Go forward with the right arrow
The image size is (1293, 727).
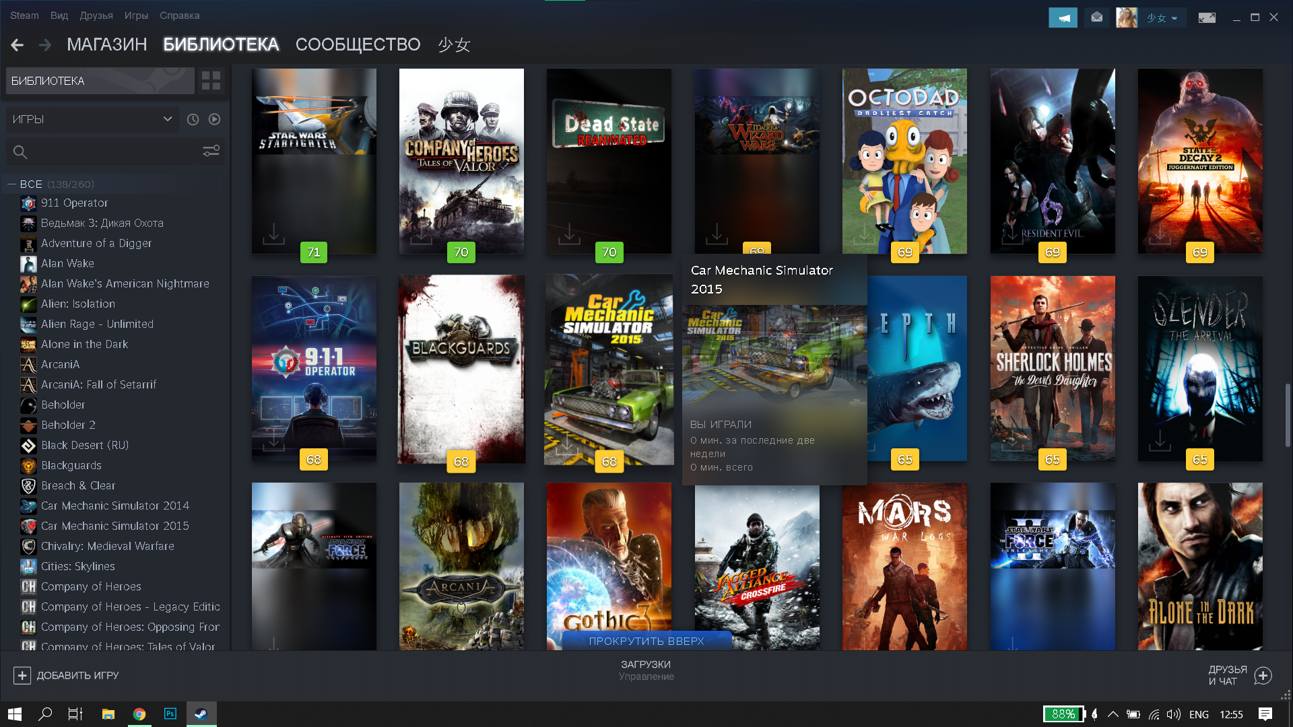(x=45, y=45)
